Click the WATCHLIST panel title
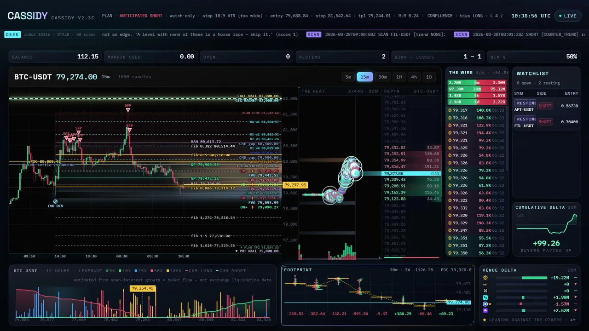The image size is (589, 331). coord(532,74)
